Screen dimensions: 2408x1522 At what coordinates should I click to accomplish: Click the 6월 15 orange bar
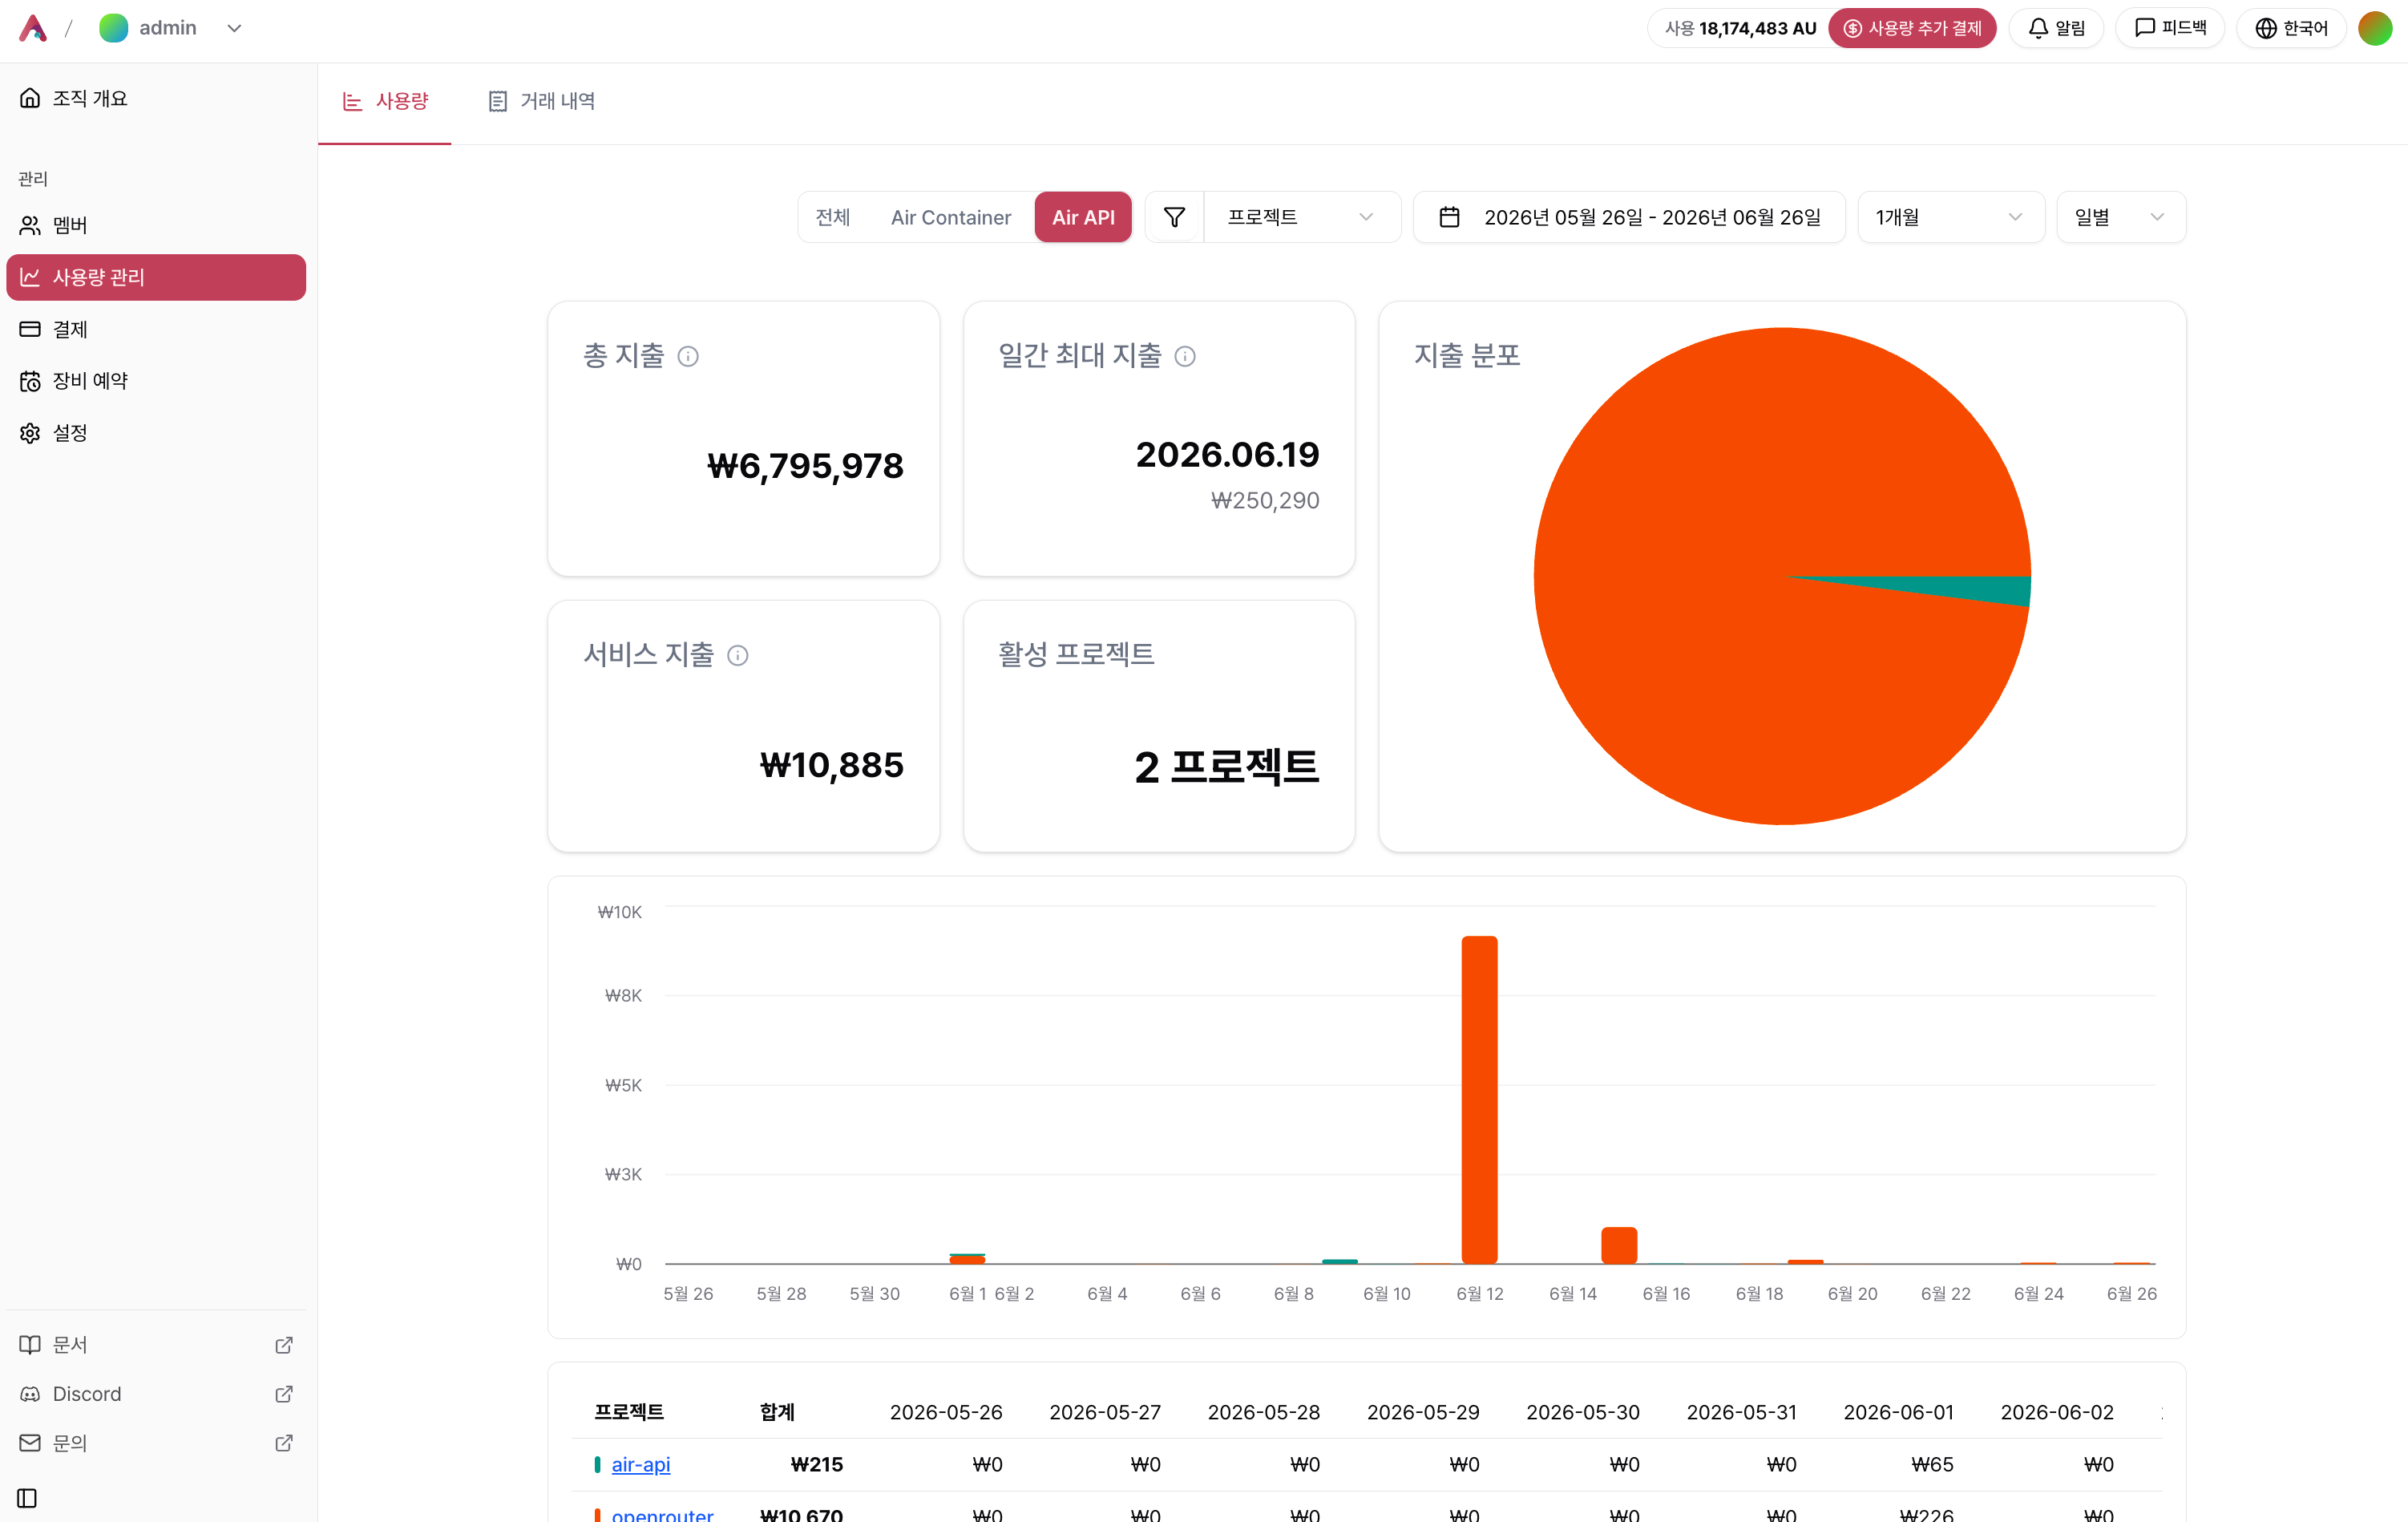pos(1619,1245)
